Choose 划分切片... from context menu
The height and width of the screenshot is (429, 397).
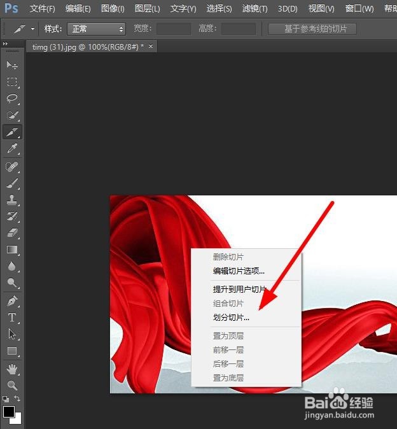click(x=246, y=318)
